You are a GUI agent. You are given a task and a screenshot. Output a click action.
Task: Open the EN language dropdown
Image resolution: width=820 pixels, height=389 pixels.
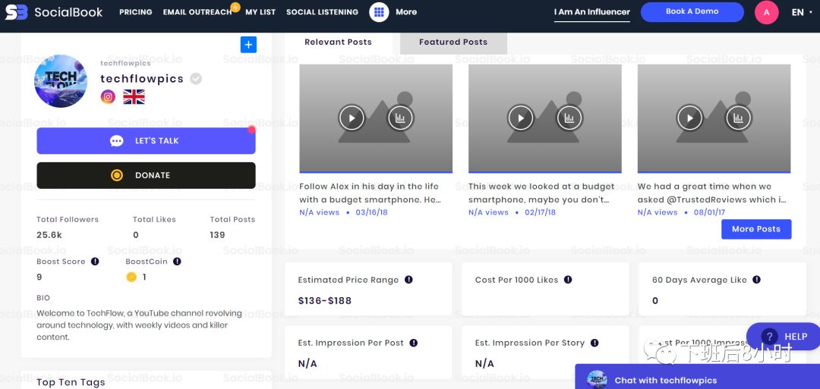[x=797, y=12]
